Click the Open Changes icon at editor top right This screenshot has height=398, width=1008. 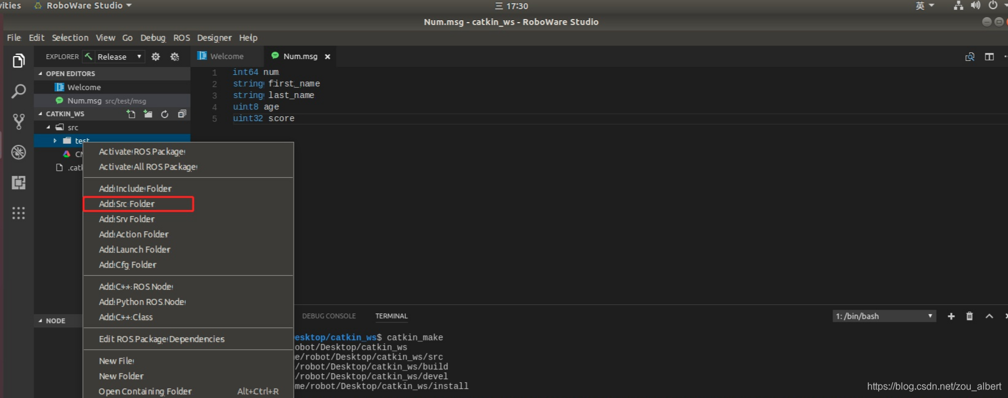point(970,57)
